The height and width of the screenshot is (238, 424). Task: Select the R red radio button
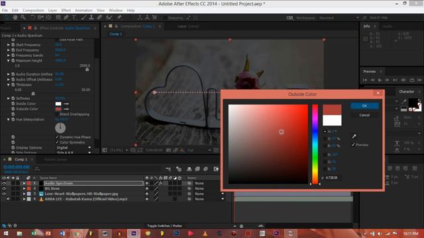pos(325,155)
